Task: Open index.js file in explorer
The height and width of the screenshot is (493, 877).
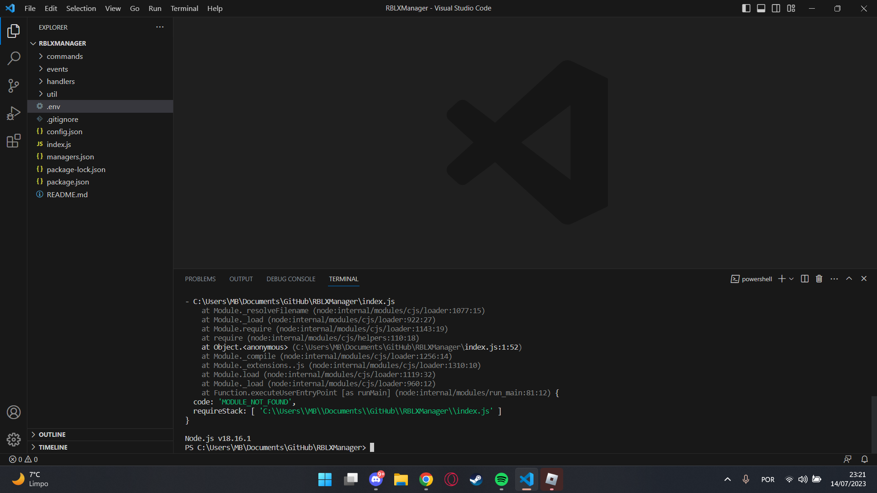Action: 58,144
